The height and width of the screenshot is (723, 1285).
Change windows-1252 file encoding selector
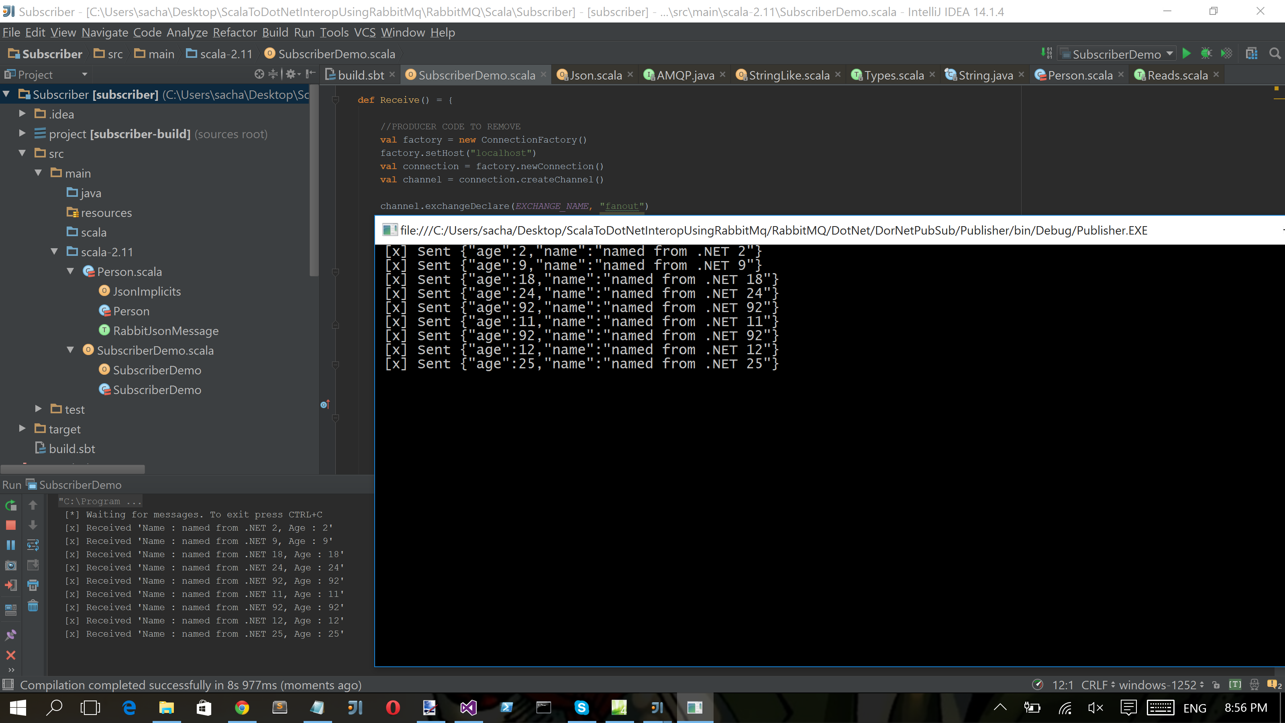pyautogui.click(x=1161, y=684)
